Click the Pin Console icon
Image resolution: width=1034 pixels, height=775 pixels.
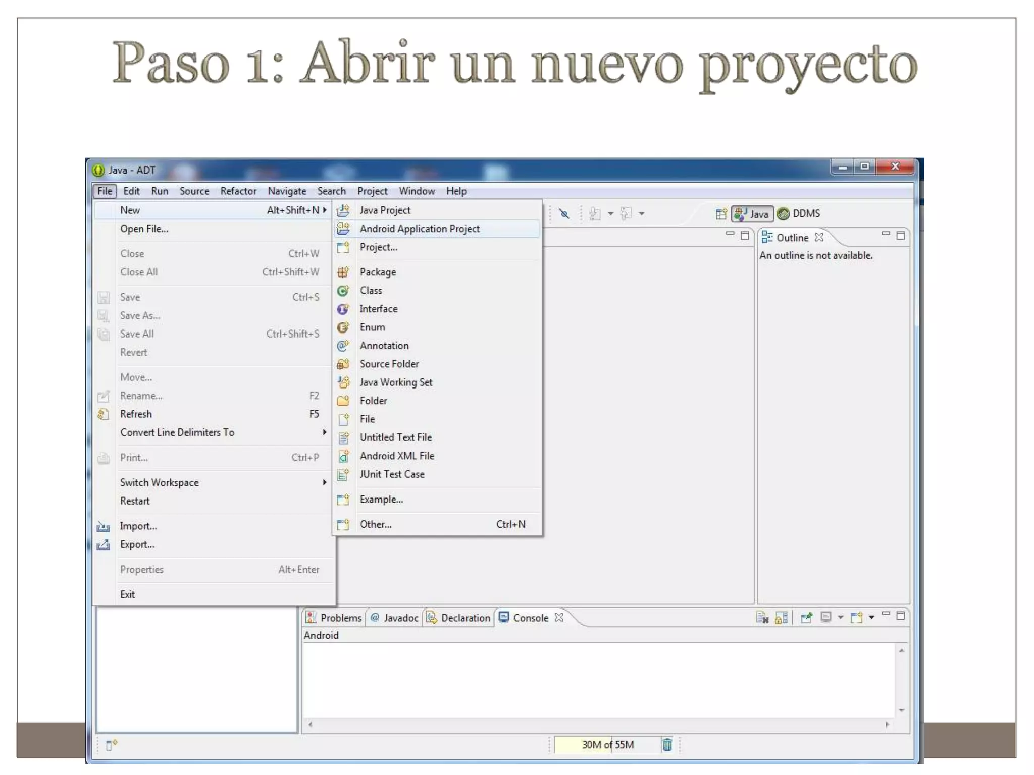806,618
